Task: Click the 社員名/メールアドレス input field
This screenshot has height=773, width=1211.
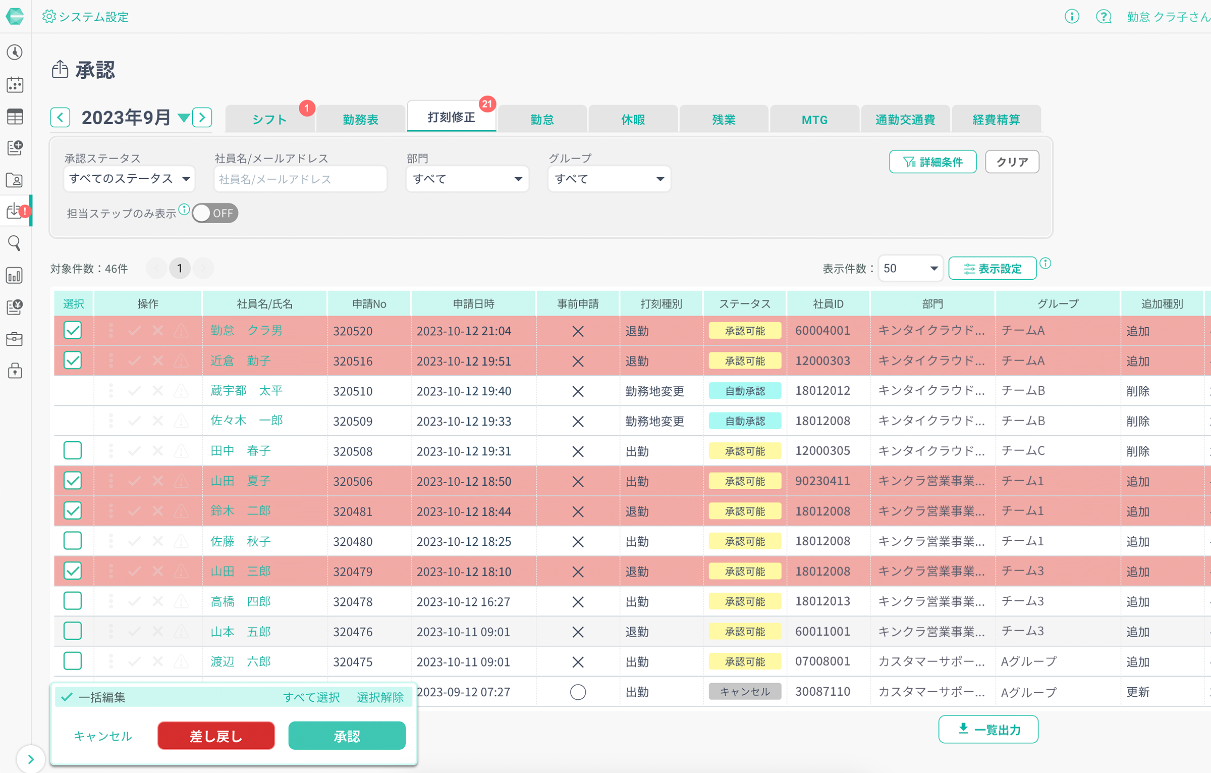Action: pos(300,179)
